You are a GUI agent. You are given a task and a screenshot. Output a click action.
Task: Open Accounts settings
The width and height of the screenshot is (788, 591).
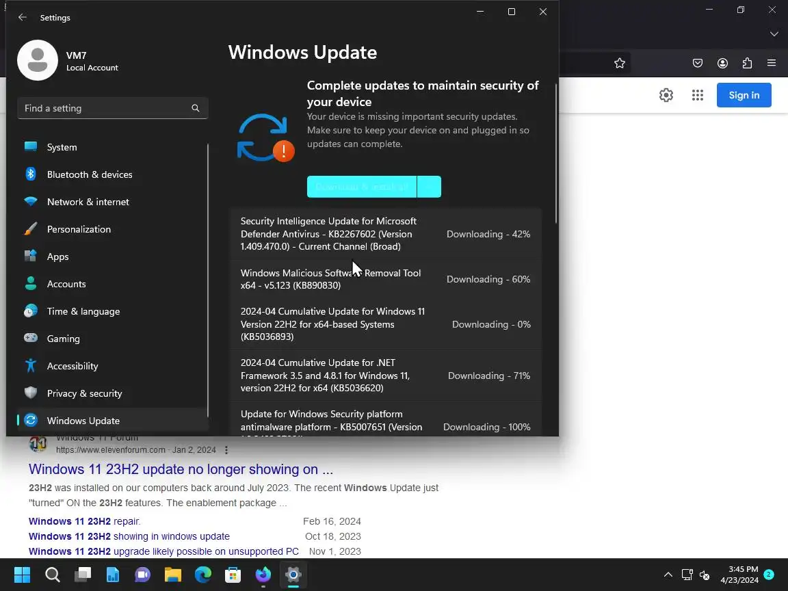[113, 284]
